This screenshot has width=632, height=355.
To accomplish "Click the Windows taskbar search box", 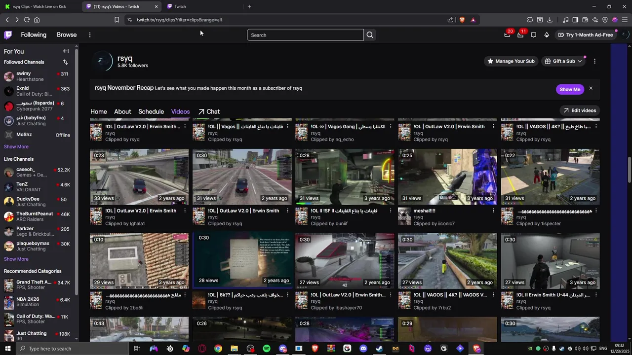I will [72, 349].
